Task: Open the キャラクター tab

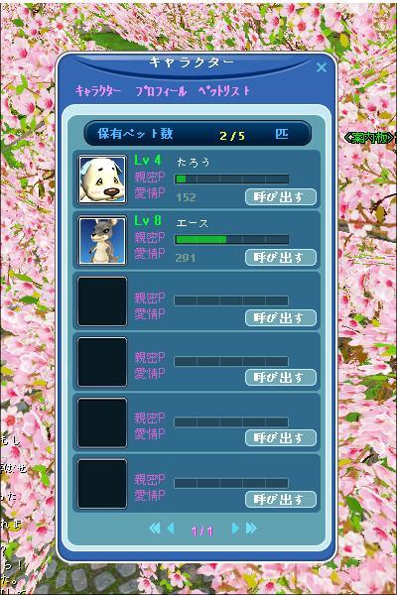Action: click(98, 90)
